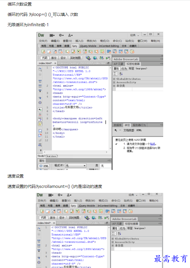190x268 pixels.
Task: Open 站点 link in AJAX data instructions
Action: 153,144
